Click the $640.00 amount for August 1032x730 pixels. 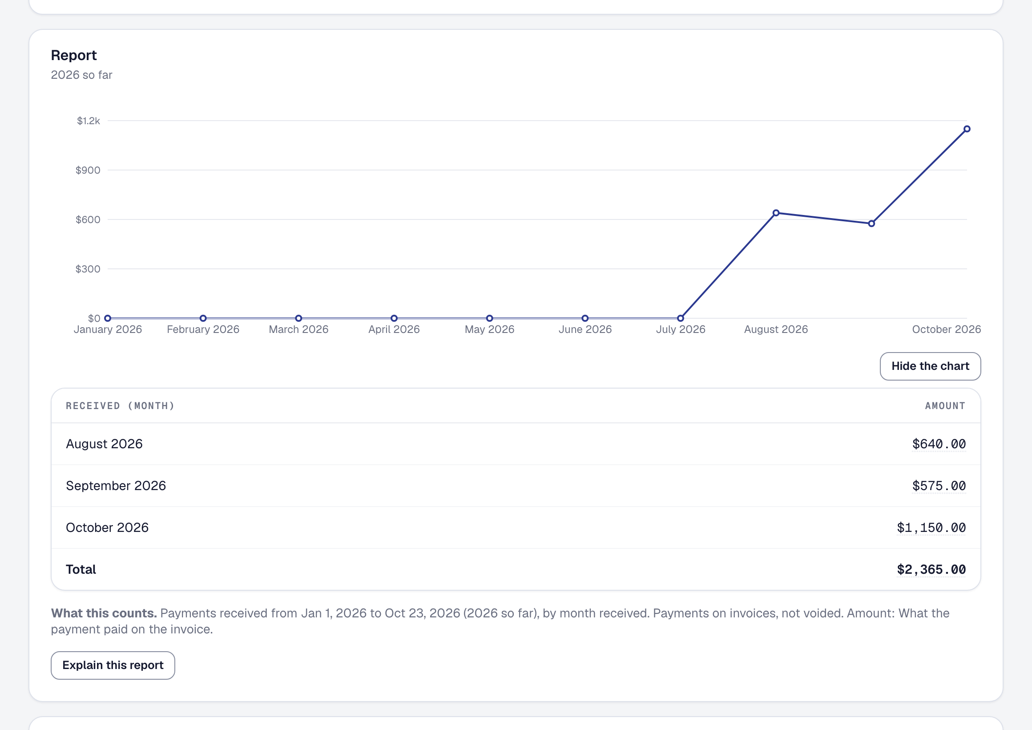tap(939, 444)
